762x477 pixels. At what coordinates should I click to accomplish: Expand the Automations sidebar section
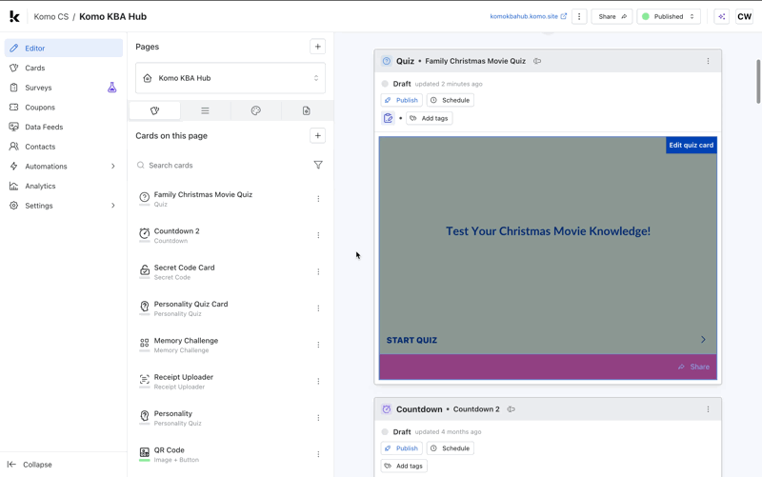pyautogui.click(x=112, y=167)
